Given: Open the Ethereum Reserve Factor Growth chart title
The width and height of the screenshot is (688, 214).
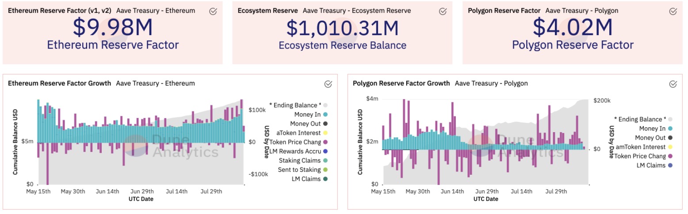Looking at the screenshot, I should point(60,83).
